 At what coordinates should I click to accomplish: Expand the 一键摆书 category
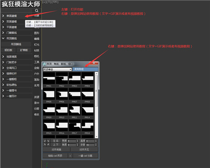click(16, 90)
